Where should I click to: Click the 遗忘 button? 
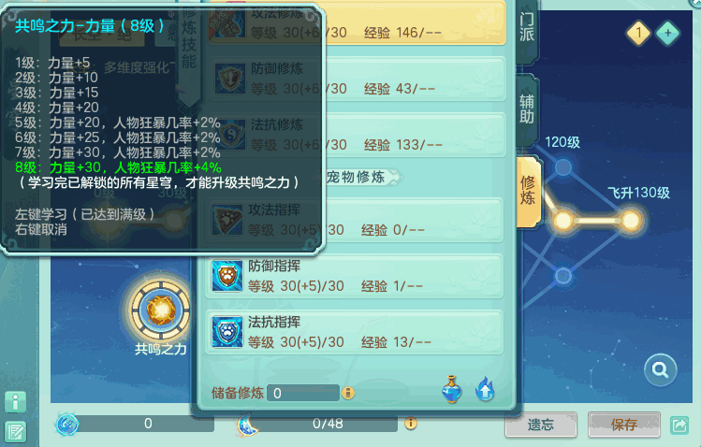point(541,425)
